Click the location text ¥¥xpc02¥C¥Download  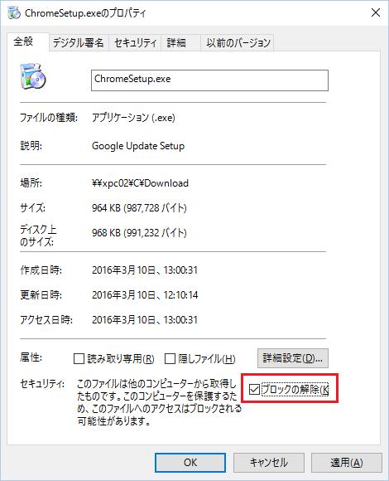[x=140, y=183]
